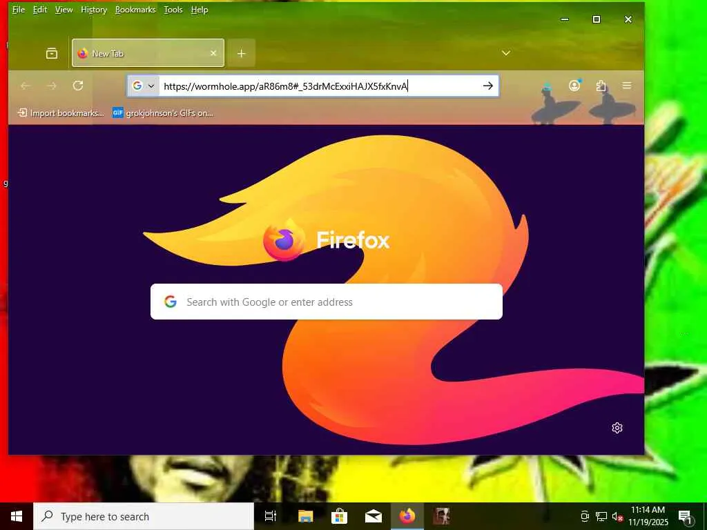The width and height of the screenshot is (707, 530).
Task: Click the wormhole.app URL in address bar
Action: tap(286, 86)
